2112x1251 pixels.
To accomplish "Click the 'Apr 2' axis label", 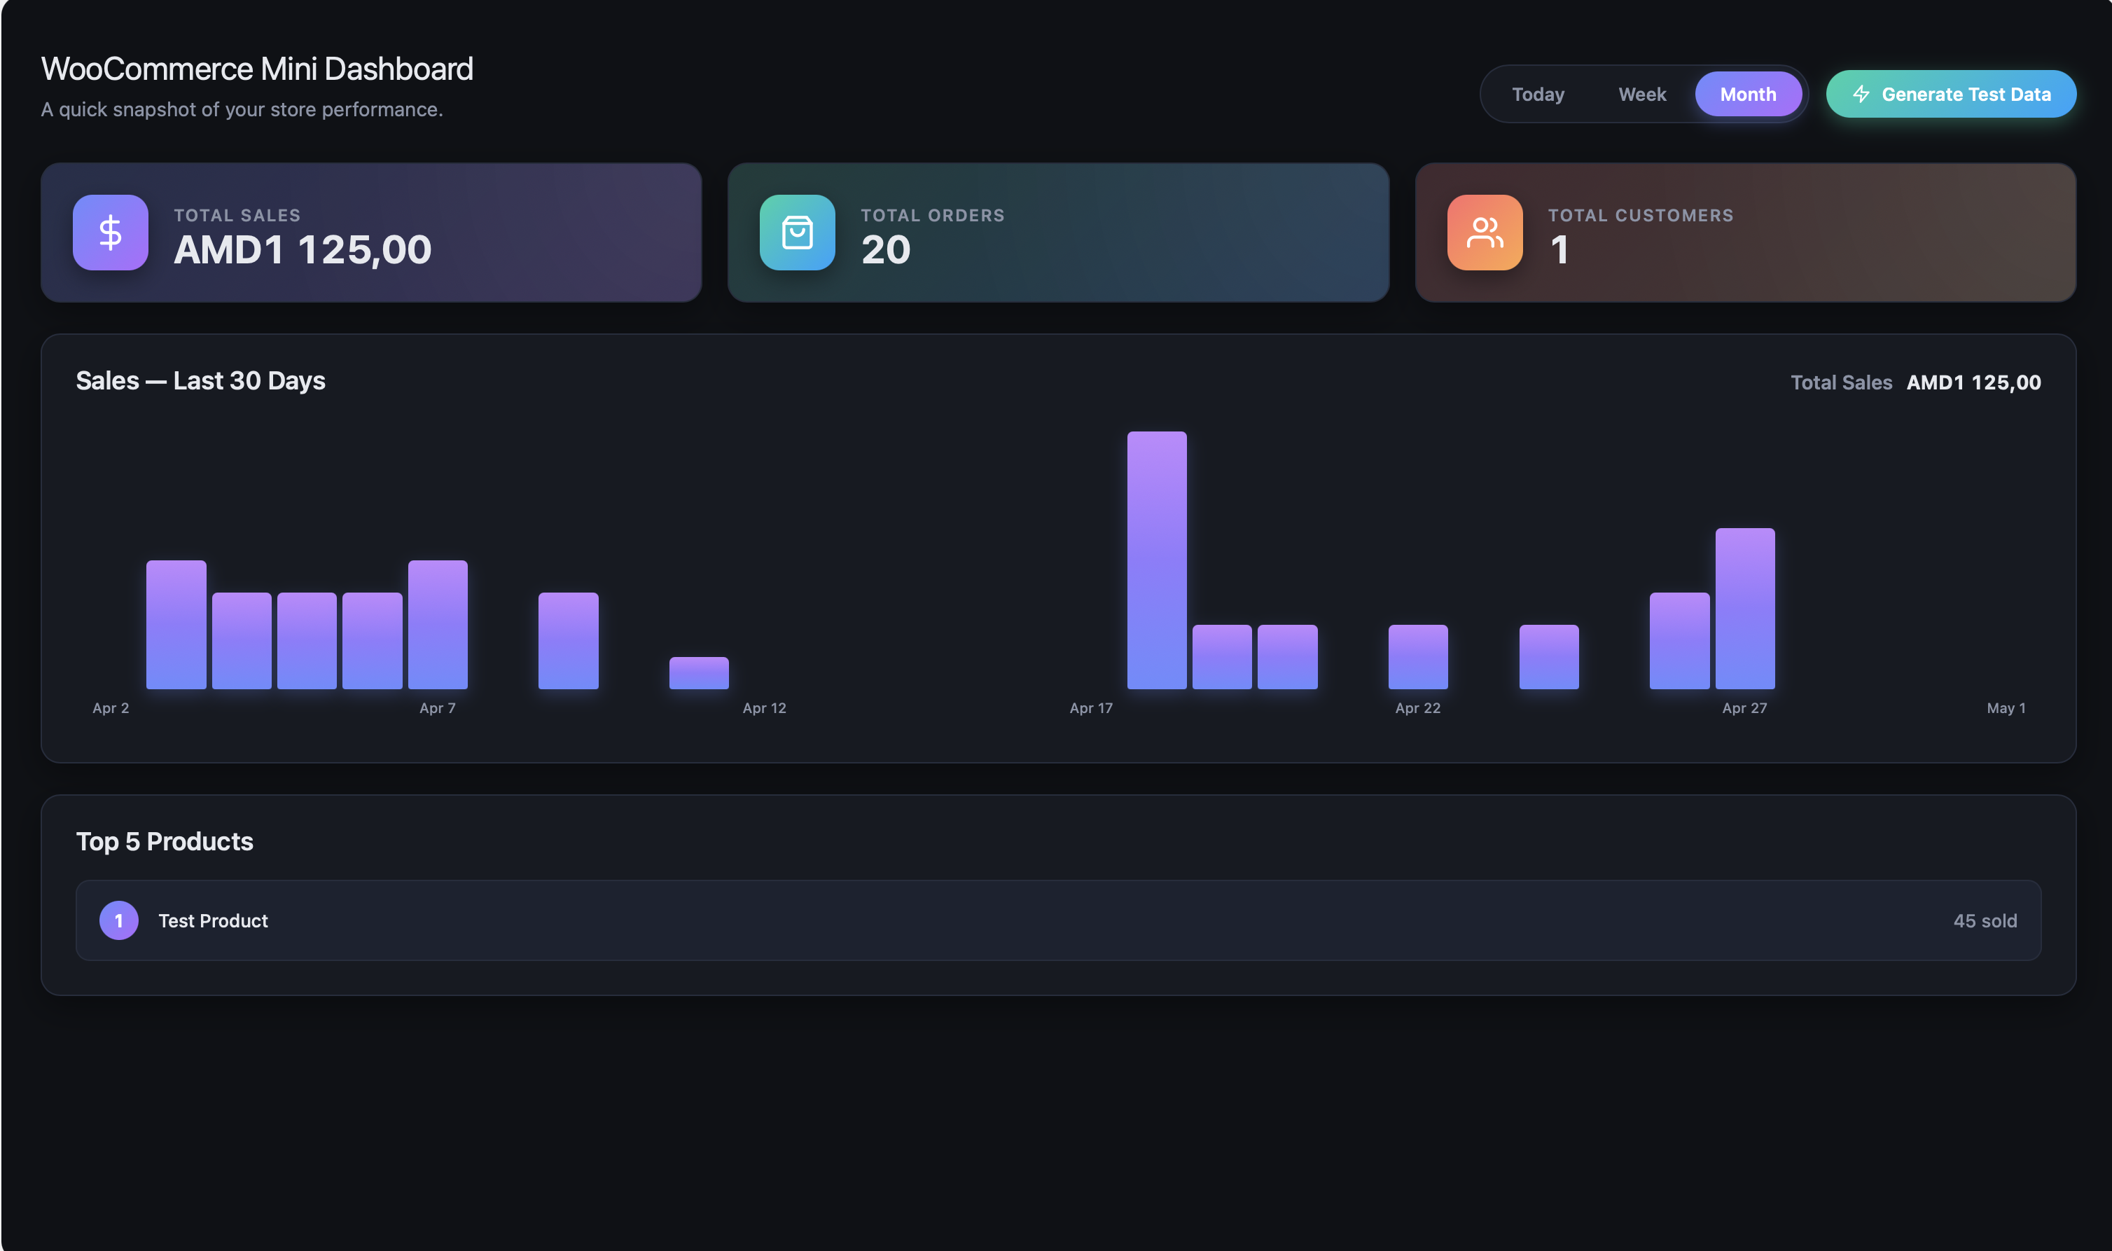I will pos(111,708).
